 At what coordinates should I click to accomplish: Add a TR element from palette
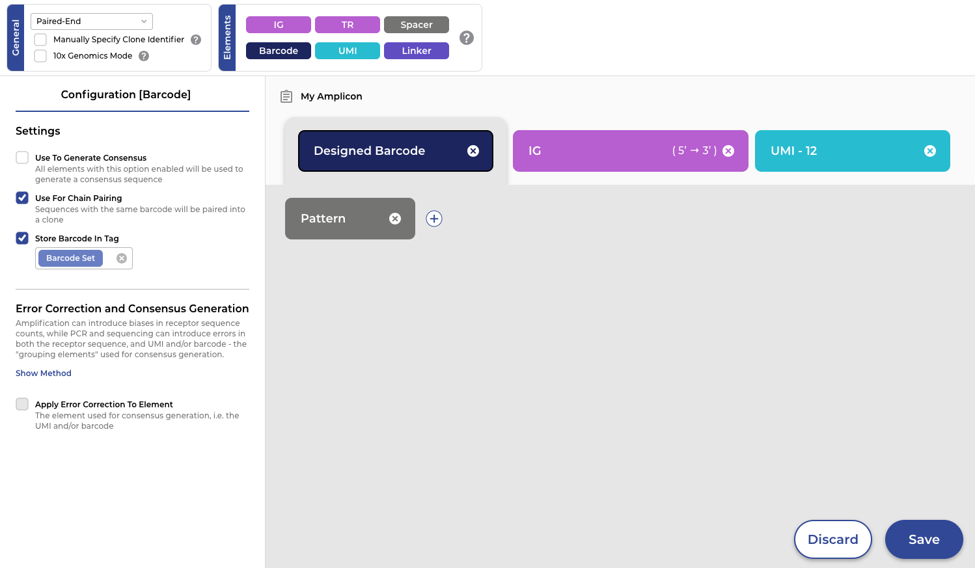point(348,25)
